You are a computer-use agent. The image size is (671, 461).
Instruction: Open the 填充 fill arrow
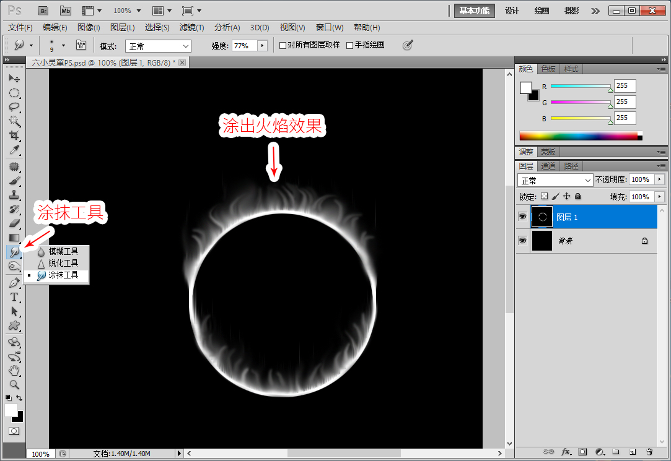coord(659,197)
